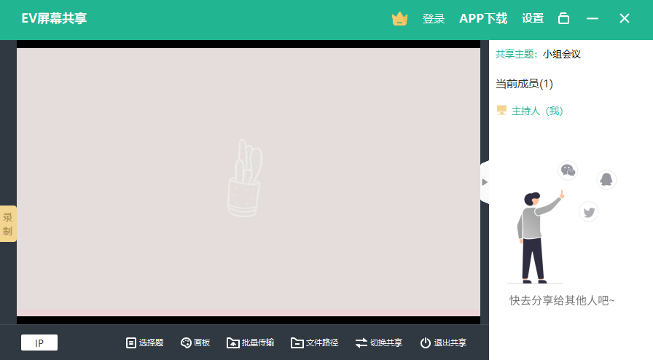Share via the WeChat icon
The height and width of the screenshot is (360, 653).
pyautogui.click(x=568, y=170)
